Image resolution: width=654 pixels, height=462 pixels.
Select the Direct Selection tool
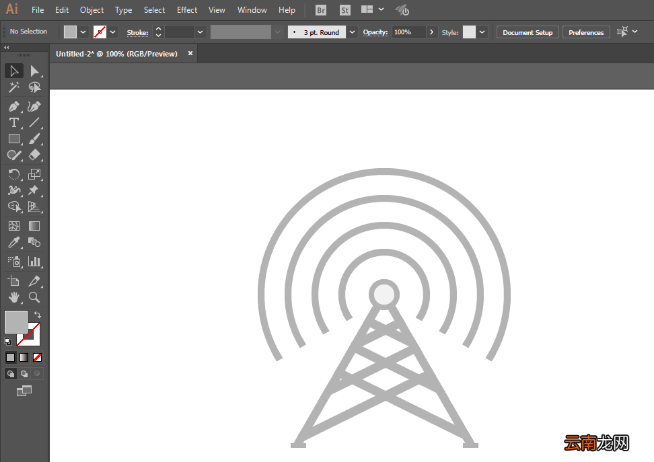pos(34,71)
